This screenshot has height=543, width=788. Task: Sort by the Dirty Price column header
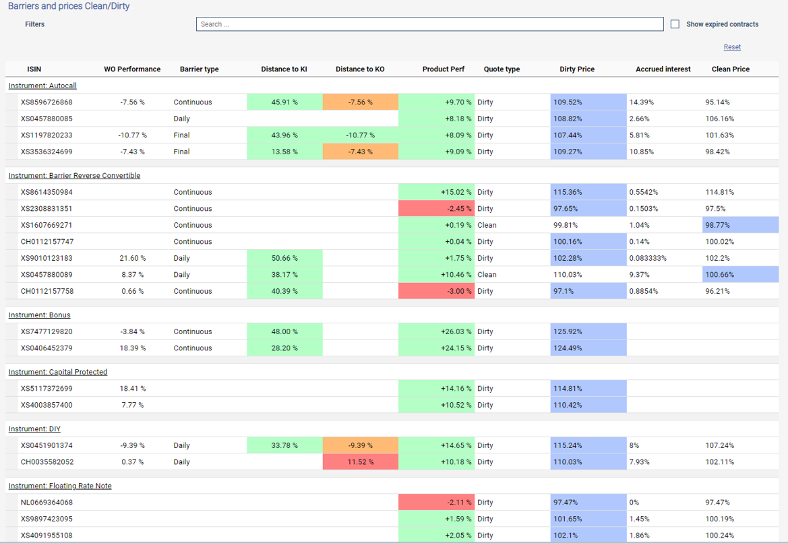pyautogui.click(x=577, y=69)
